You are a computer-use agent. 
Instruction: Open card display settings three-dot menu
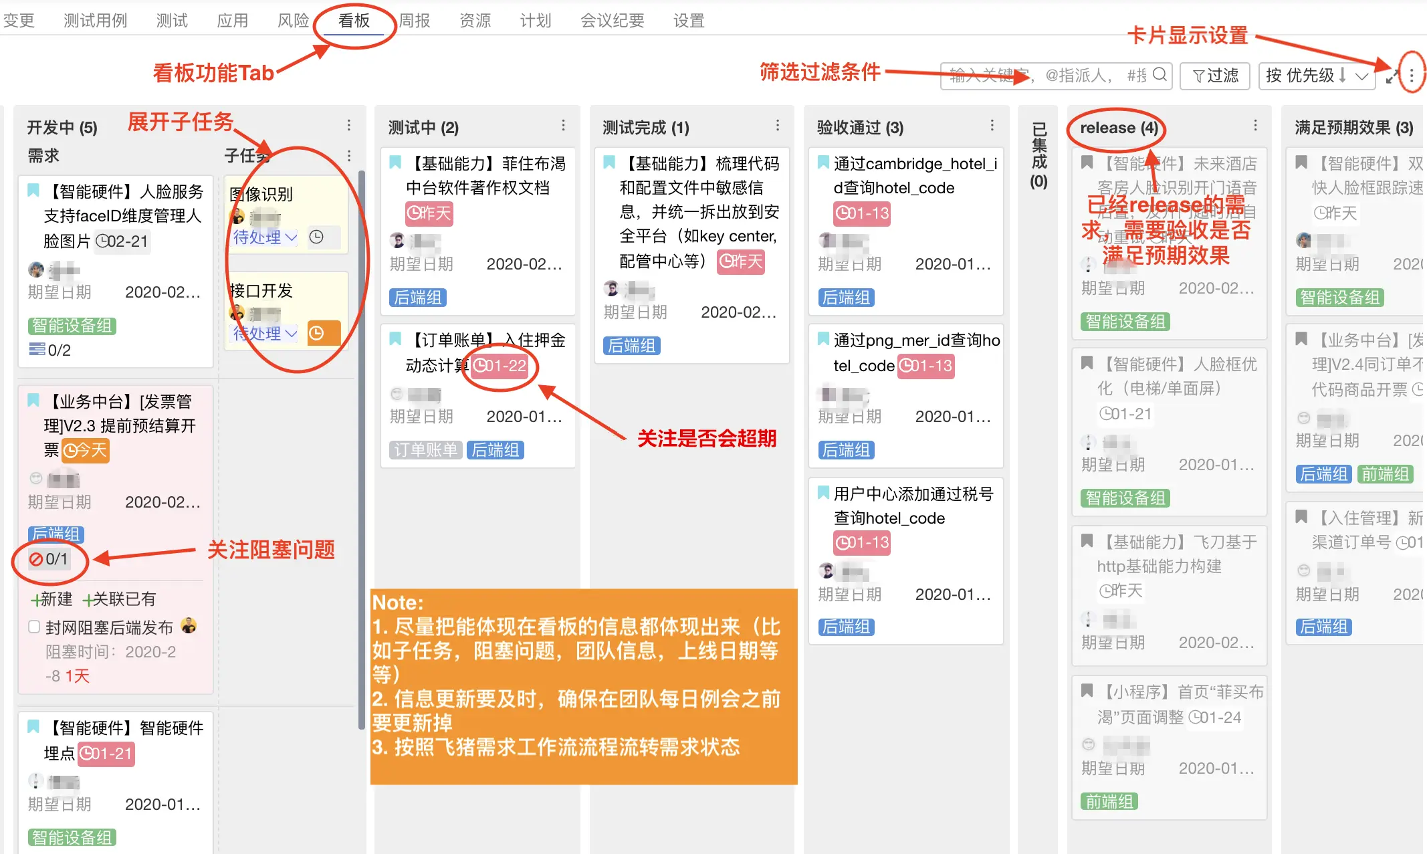[x=1412, y=76]
